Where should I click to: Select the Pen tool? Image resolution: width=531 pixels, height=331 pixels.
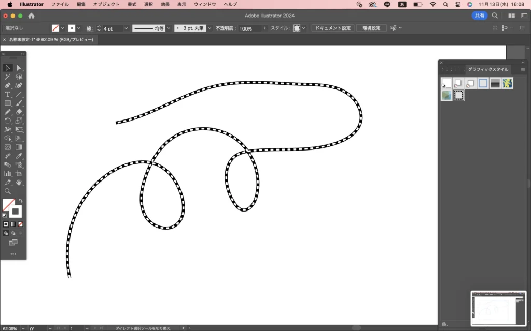coord(8,85)
